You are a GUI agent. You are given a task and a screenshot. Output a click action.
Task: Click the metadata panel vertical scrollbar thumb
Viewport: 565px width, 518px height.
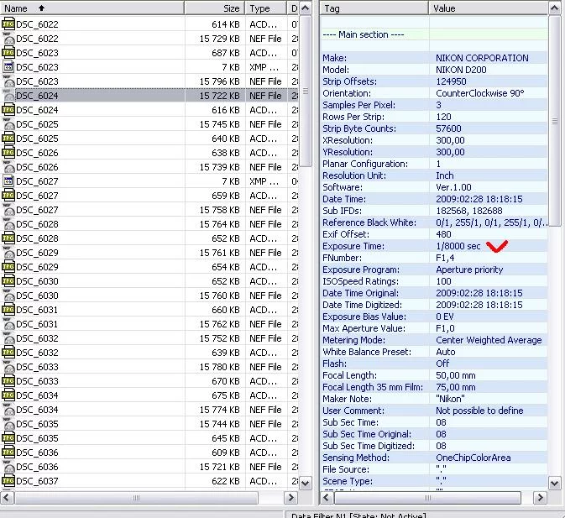coord(555,121)
